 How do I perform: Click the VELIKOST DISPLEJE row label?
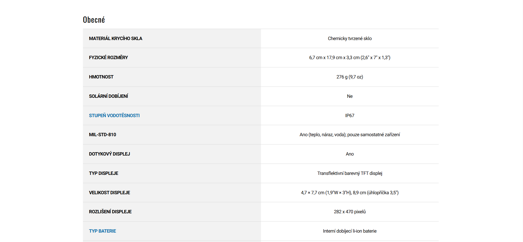click(x=109, y=193)
